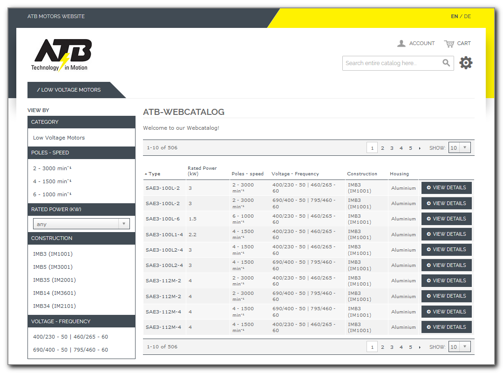Filter construction IMB3 (IM1001)
This screenshot has width=503, height=373.
pos(53,254)
